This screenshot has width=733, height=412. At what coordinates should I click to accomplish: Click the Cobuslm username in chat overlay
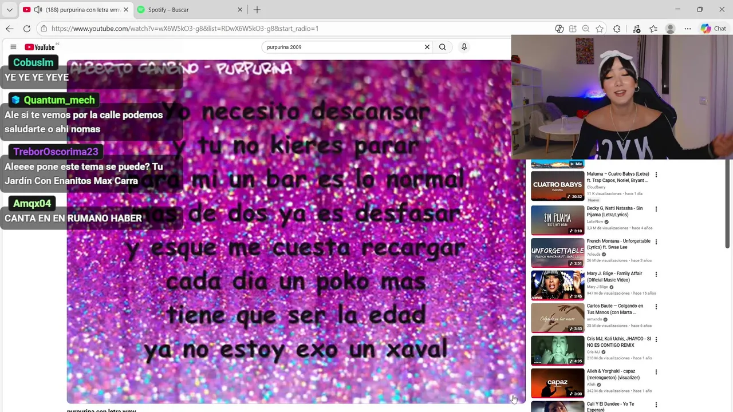point(33,62)
